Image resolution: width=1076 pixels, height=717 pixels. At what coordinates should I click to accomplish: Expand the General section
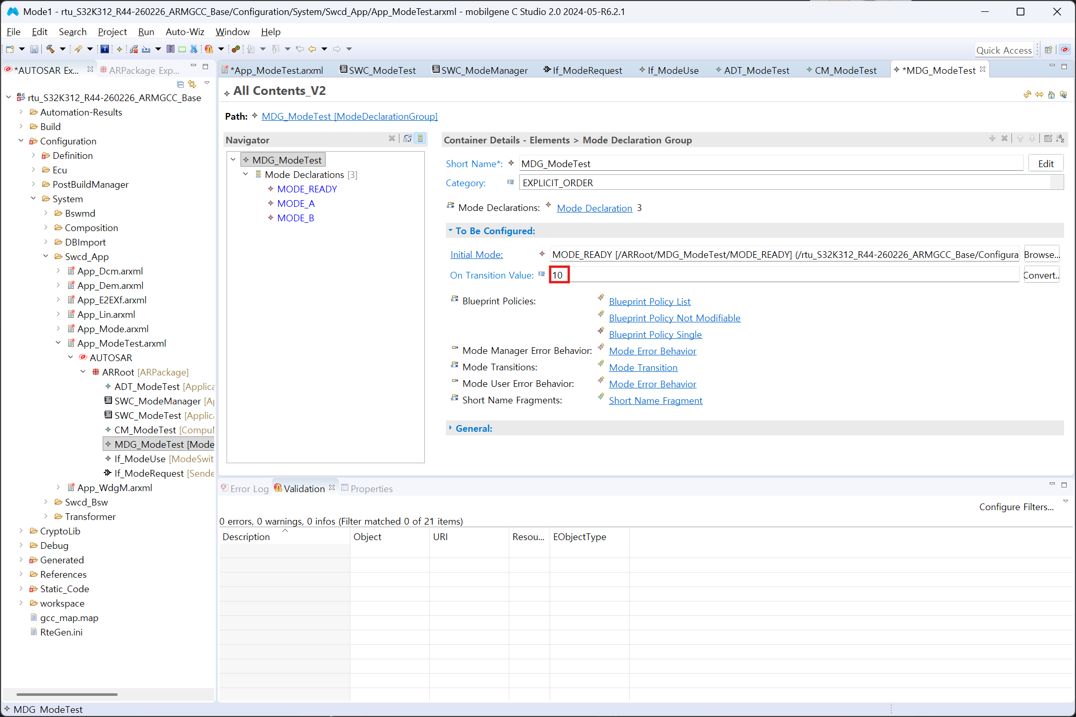[451, 428]
